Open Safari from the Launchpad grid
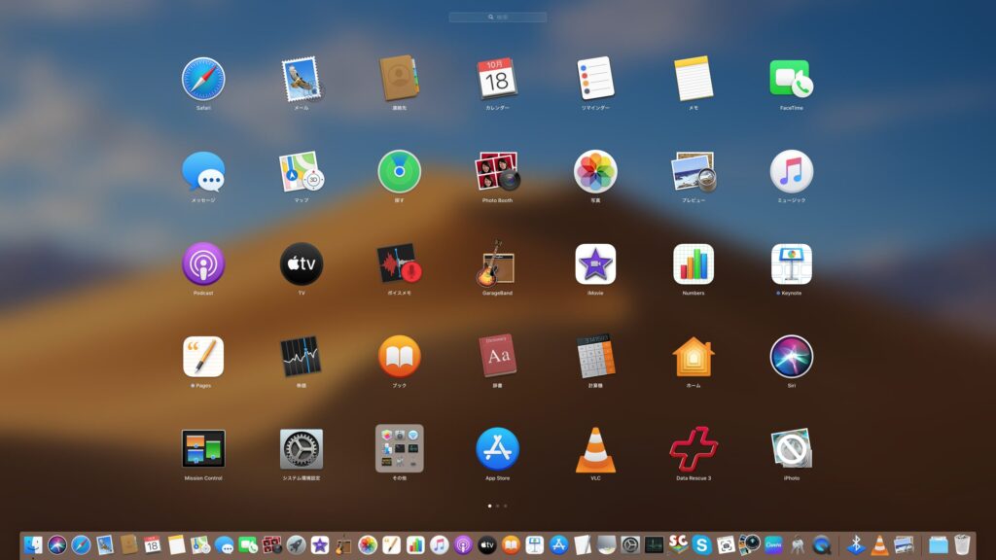996x560 pixels. tap(203, 79)
